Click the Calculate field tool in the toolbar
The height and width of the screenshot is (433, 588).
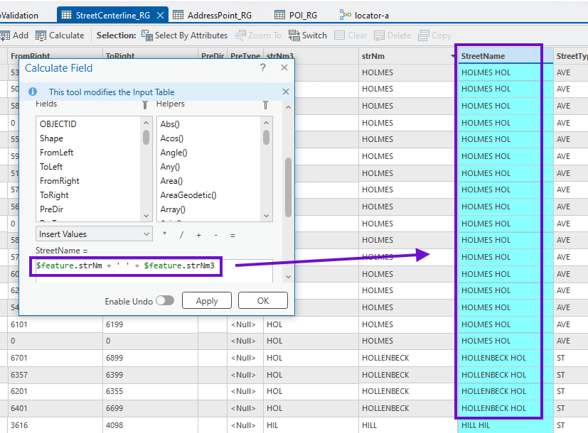click(60, 35)
